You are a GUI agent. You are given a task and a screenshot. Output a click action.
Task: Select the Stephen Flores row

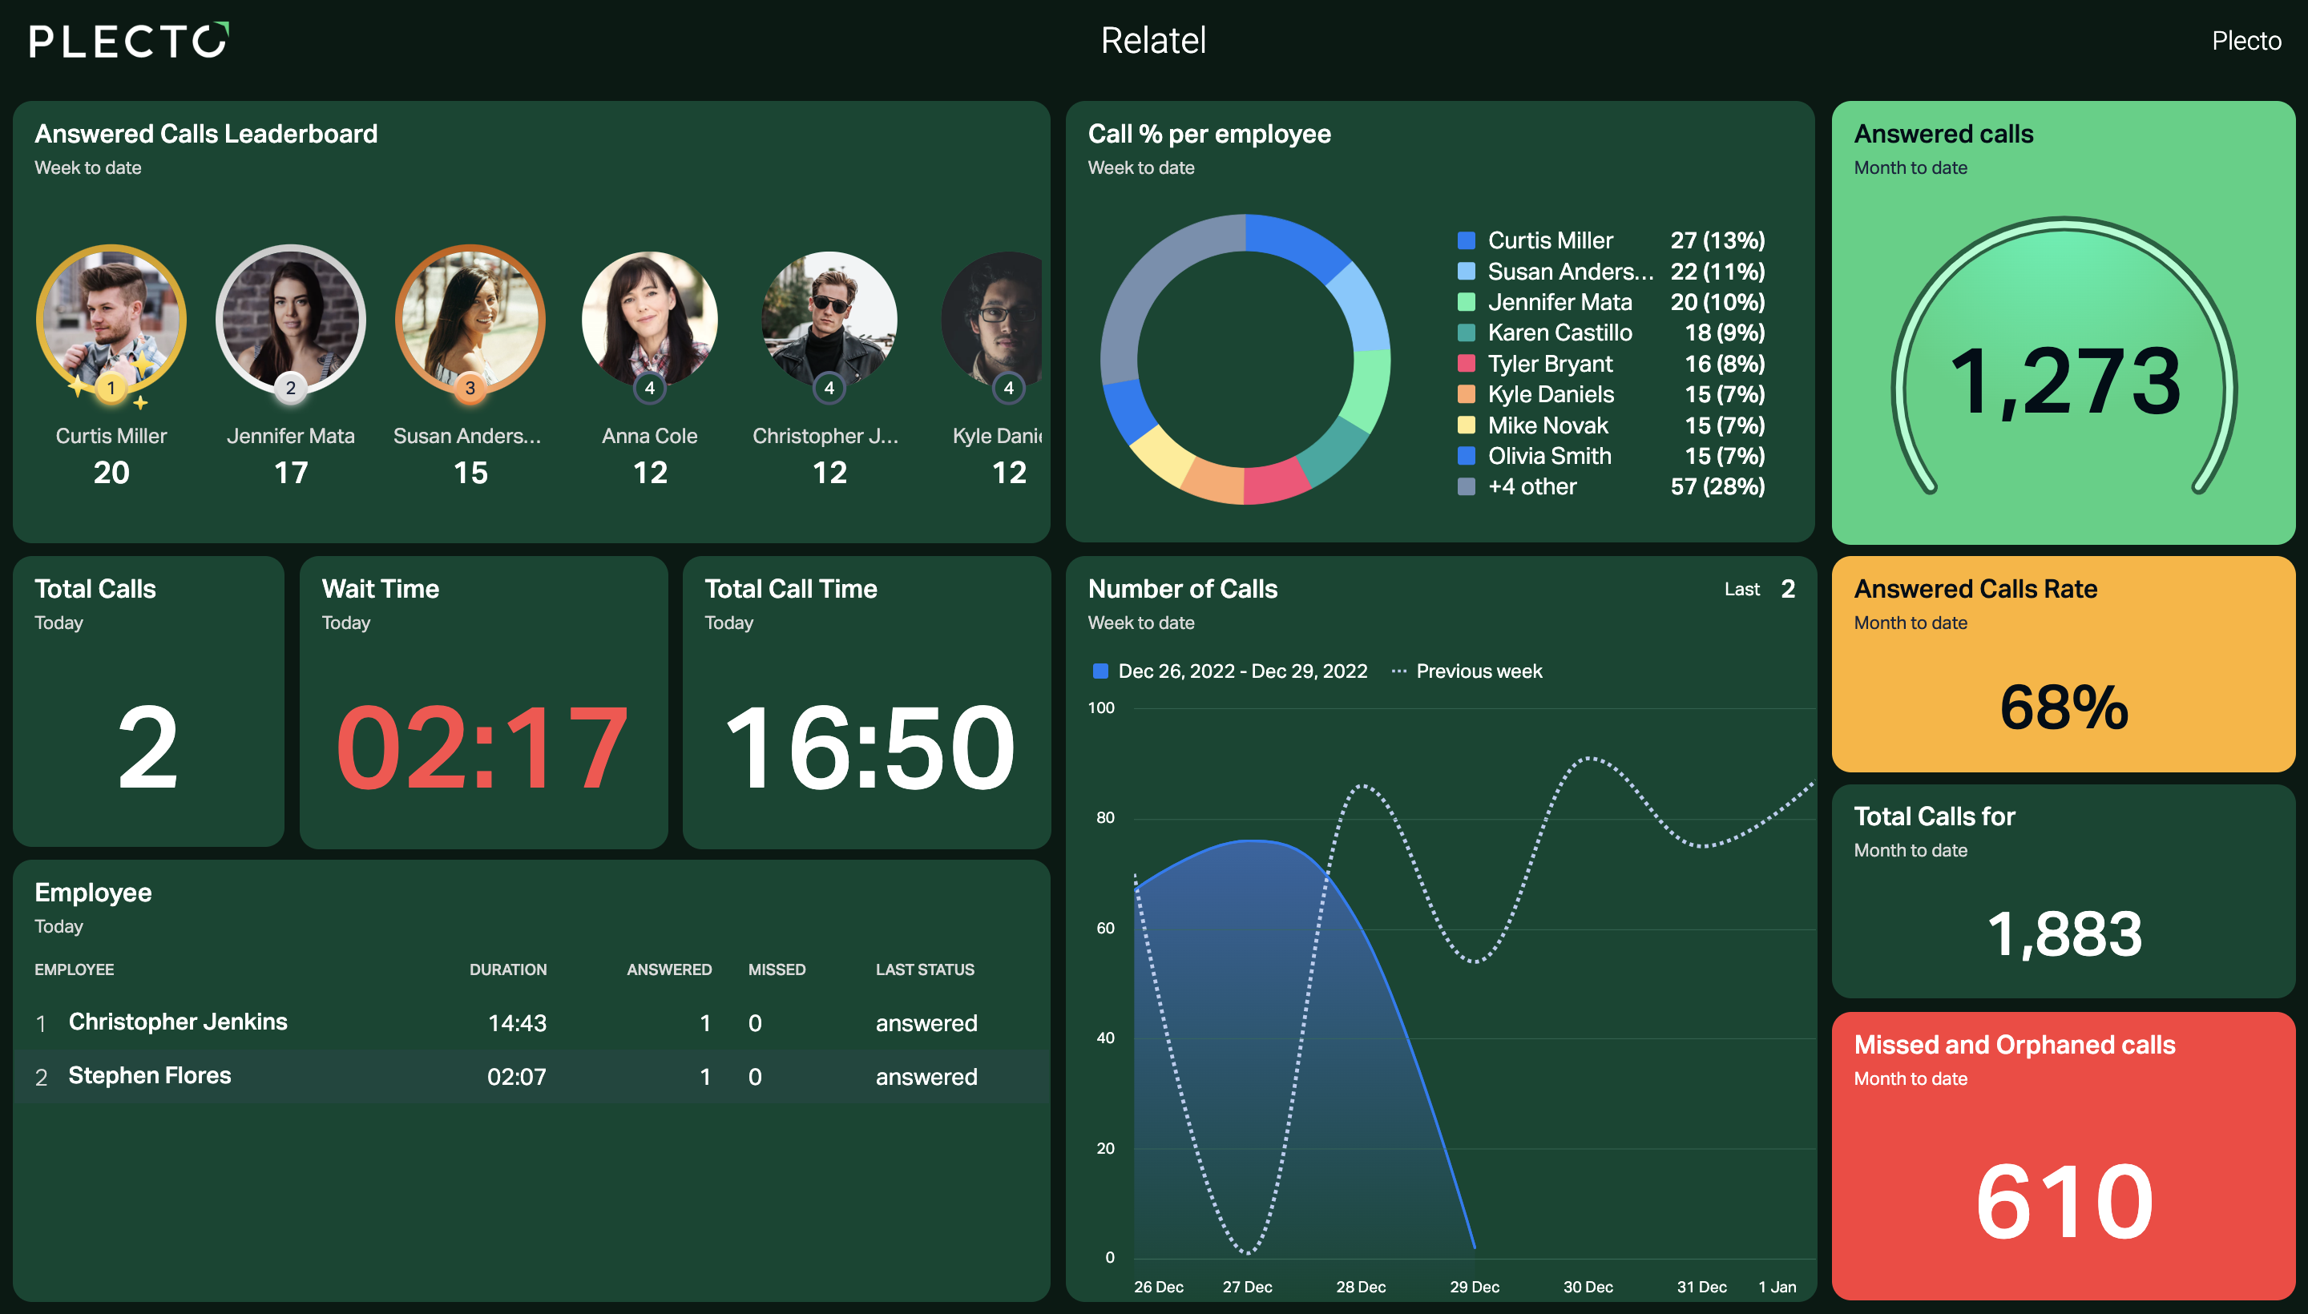coord(531,1076)
